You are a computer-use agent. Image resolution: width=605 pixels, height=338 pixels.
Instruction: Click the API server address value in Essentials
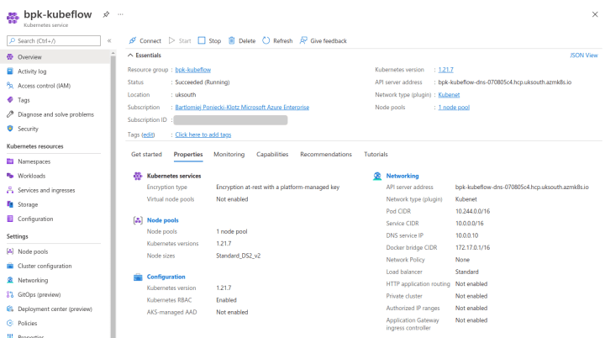[x=505, y=82]
